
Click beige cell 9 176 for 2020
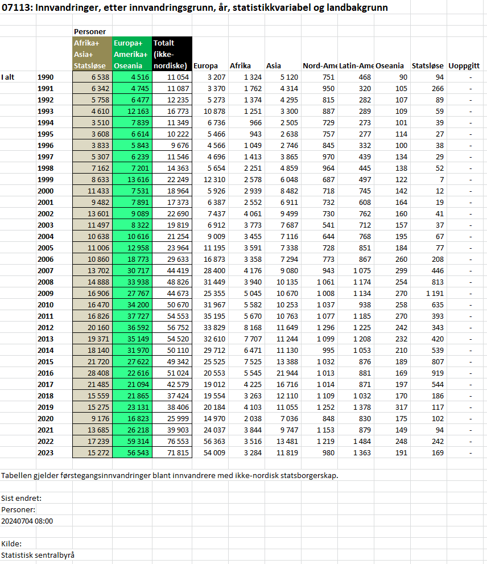tap(92, 419)
